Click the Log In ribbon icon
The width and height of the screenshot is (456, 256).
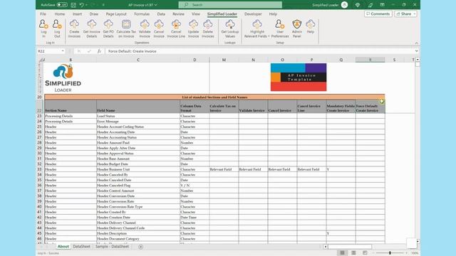43,28
